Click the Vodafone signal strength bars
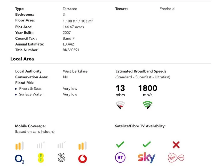Image resolution: width=221 pixels, height=166 pixels. 83,146
